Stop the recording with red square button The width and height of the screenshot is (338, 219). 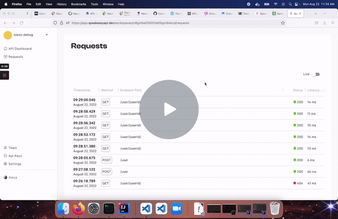(4, 75)
